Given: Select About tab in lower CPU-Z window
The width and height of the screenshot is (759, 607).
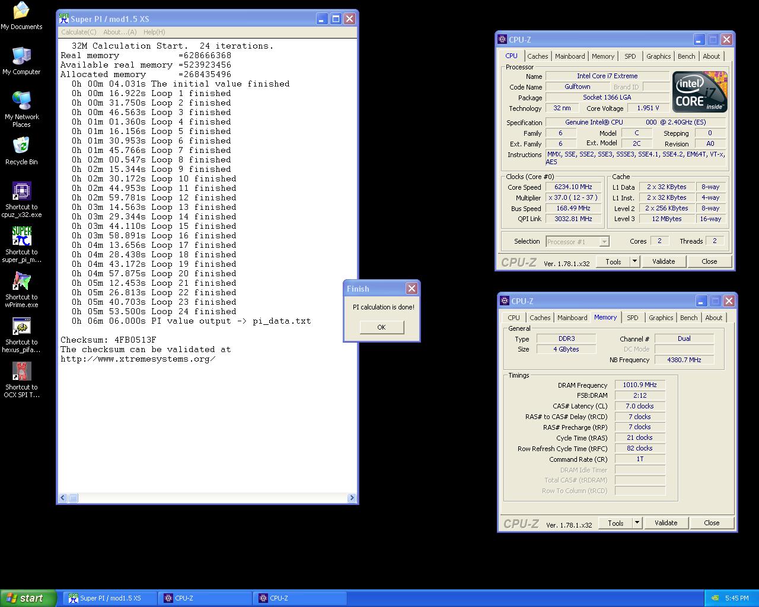Looking at the screenshot, I should coord(714,318).
